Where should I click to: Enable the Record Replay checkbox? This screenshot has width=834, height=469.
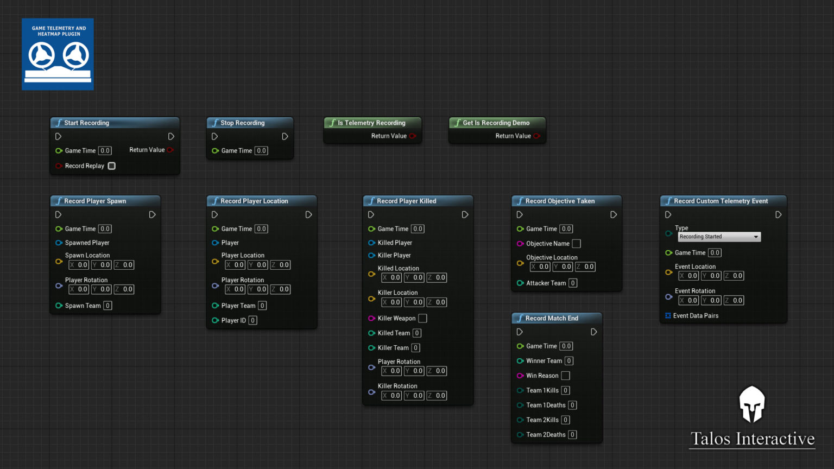pos(110,166)
